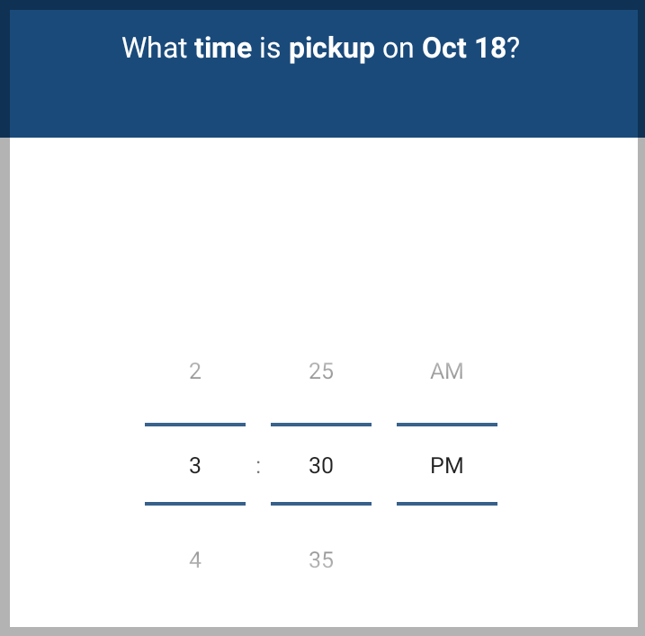
Task: Click the blue divider below hour 3
Action: point(195,504)
